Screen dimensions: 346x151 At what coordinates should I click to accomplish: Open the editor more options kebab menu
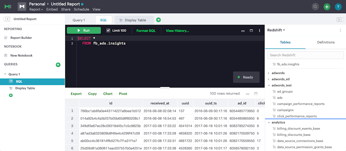(x=259, y=31)
